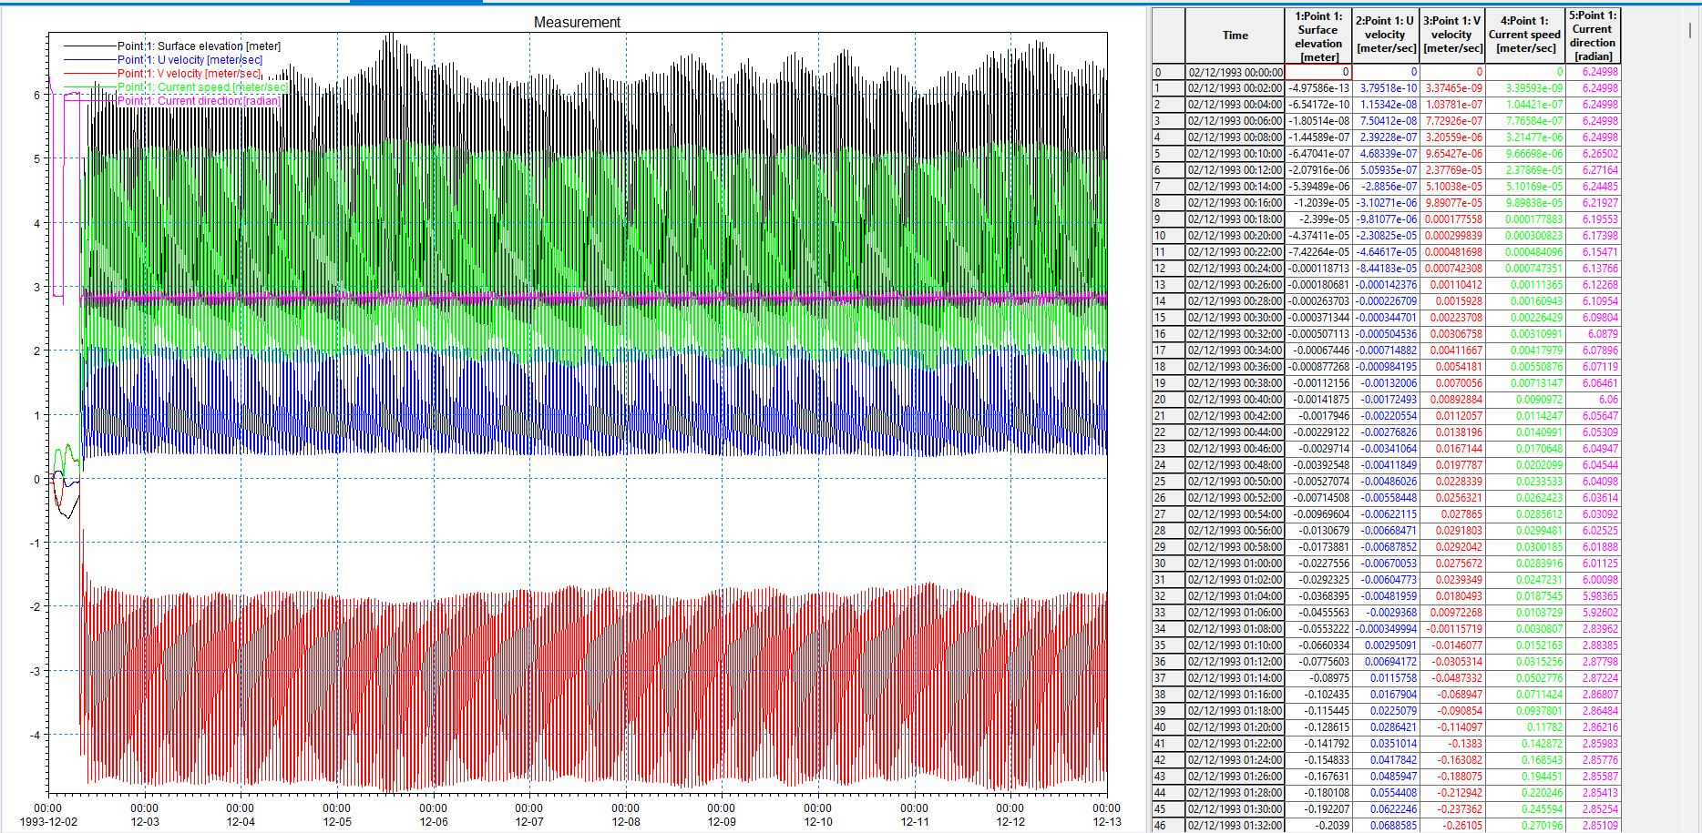
Task: Select the U velocity column header
Action: click(1385, 35)
